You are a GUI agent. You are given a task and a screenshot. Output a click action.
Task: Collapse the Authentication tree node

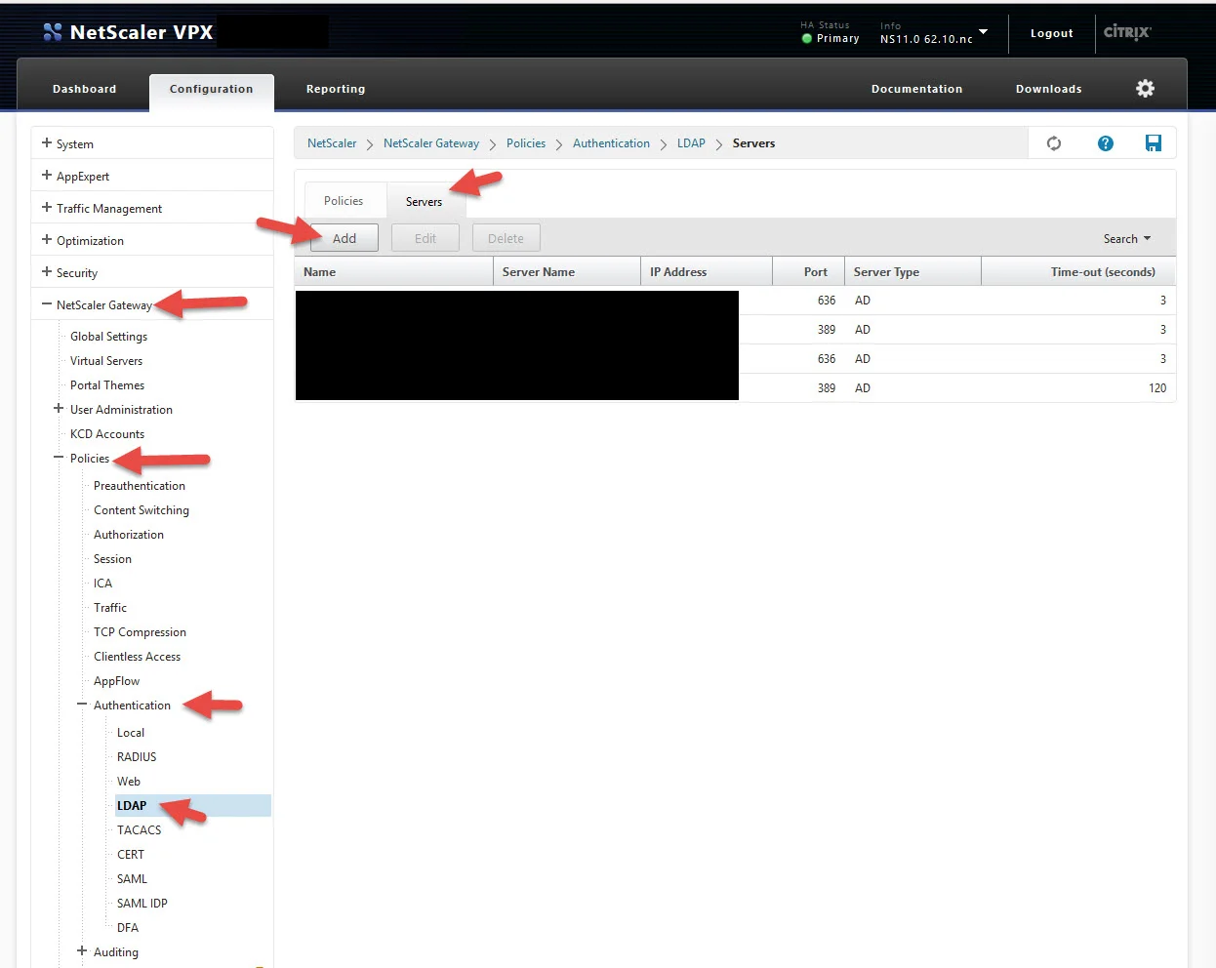[x=82, y=705]
